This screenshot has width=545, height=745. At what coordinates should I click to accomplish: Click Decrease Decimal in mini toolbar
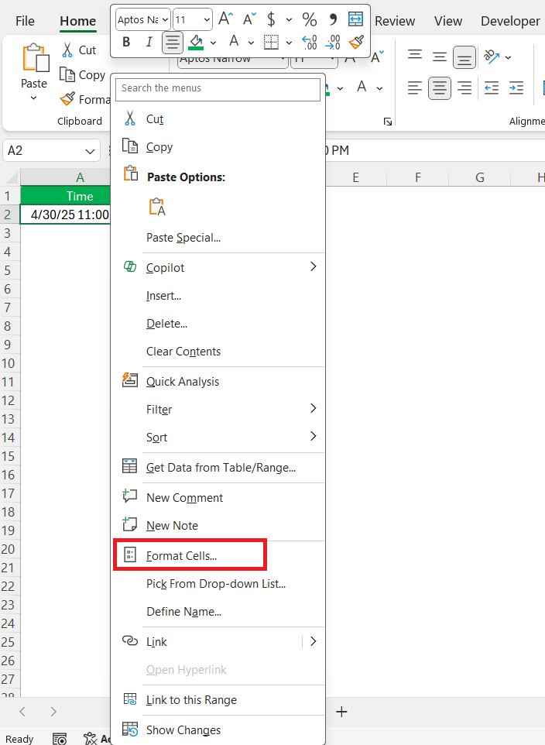pyautogui.click(x=333, y=43)
